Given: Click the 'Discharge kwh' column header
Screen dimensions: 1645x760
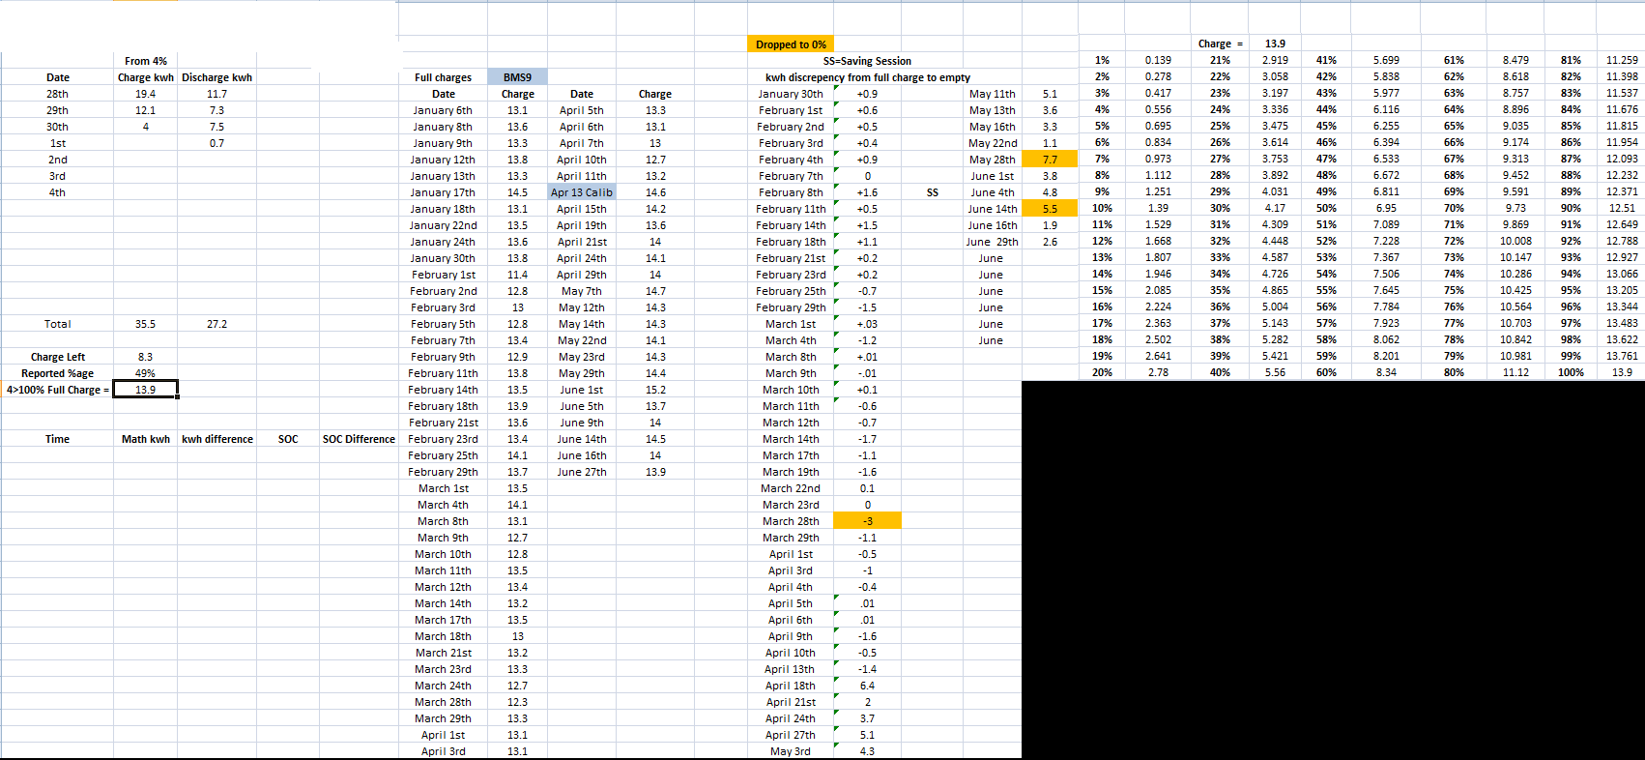Looking at the screenshot, I should tap(216, 77).
